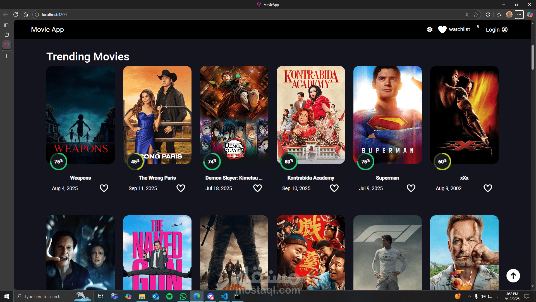The width and height of the screenshot is (536, 302).
Task: Click Kontrabida Academy title text
Action: click(311, 178)
